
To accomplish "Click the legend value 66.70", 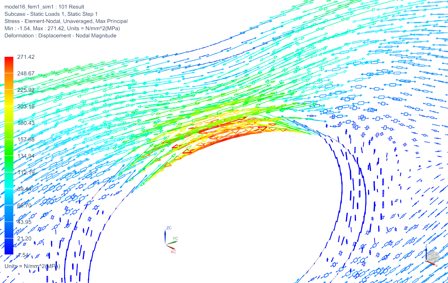I will pos(24,205).
